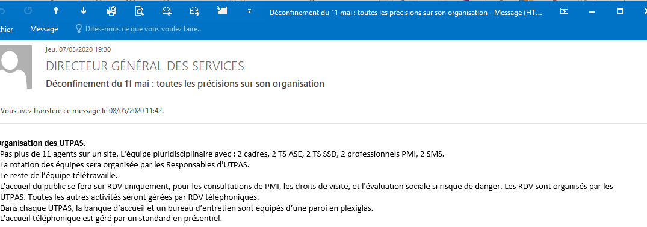
Task: Click the lightbulb Tell Me icon
Action: pyautogui.click(x=78, y=29)
